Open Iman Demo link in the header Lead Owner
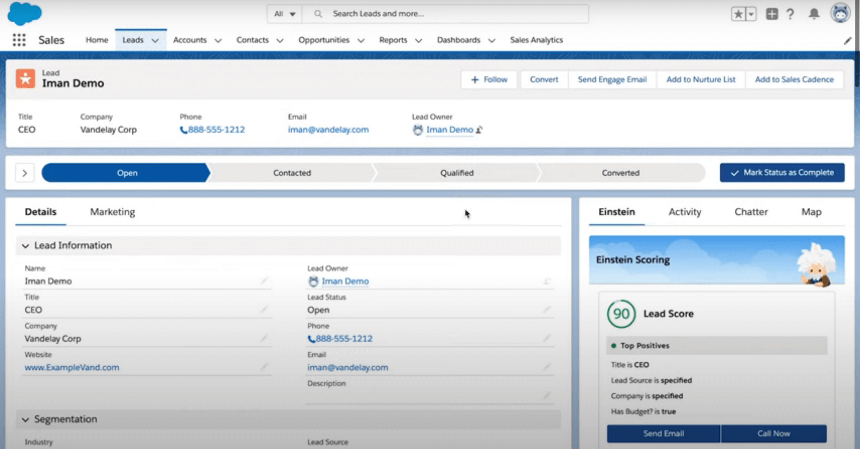 tap(450, 130)
